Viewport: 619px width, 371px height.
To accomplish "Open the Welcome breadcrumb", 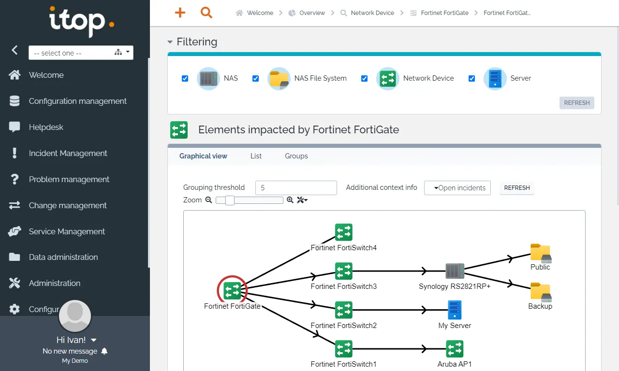I will (x=254, y=13).
